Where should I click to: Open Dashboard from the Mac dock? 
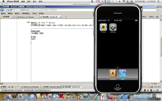click(x=14, y=96)
